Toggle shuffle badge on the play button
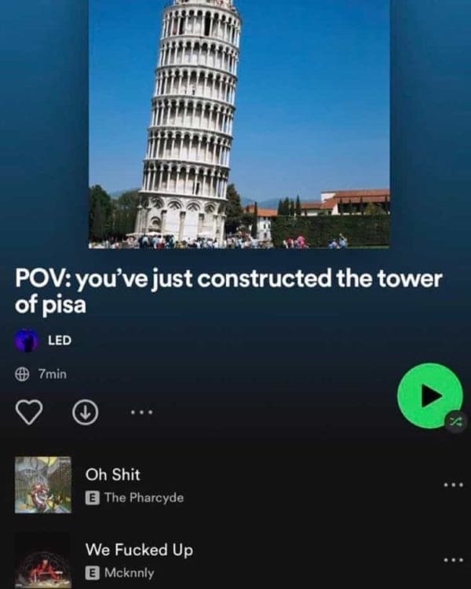The height and width of the screenshot is (589, 471). coord(455,422)
